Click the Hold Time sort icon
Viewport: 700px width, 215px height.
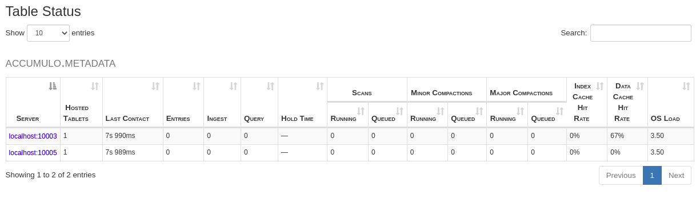coord(319,86)
